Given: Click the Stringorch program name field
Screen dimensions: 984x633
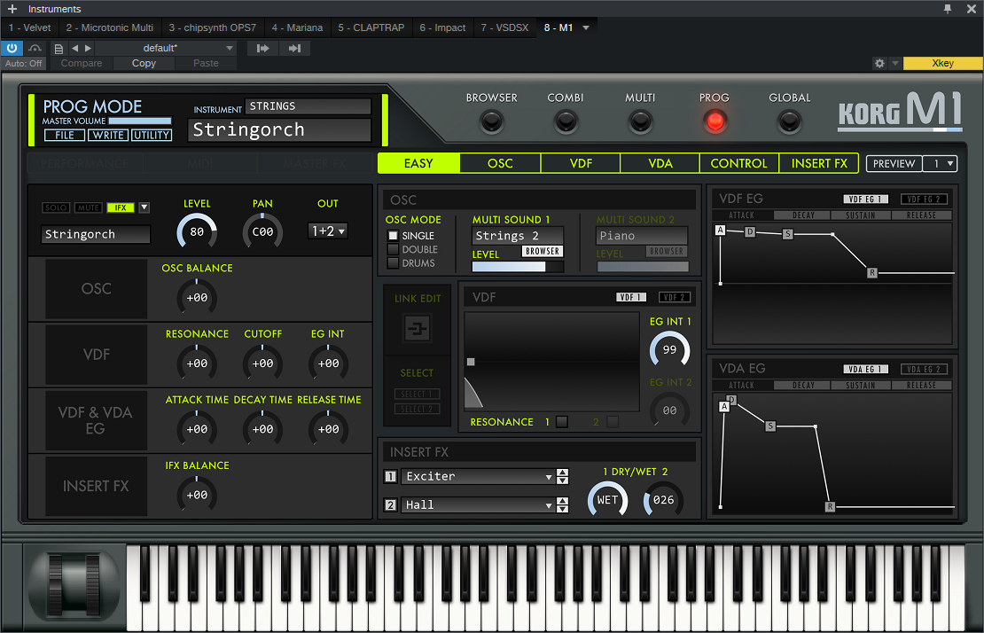Looking at the screenshot, I should (x=279, y=129).
